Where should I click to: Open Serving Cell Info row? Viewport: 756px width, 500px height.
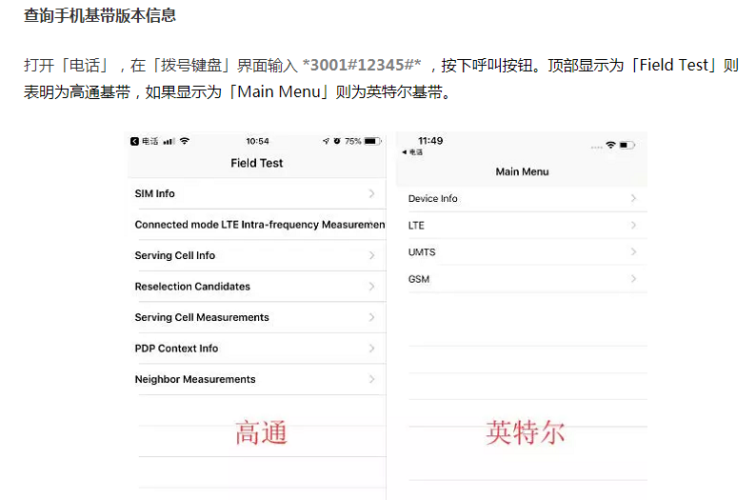(x=256, y=255)
